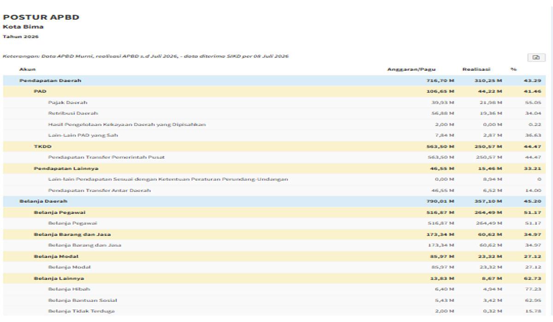Click the Retribusi Daerah row
Image resolution: width=553 pixels, height=322 pixels.
pyautogui.click(x=275, y=113)
